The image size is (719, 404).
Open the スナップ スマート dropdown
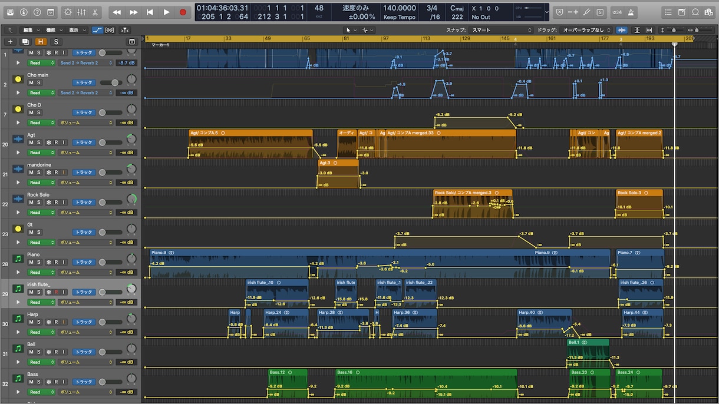coord(501,29)
